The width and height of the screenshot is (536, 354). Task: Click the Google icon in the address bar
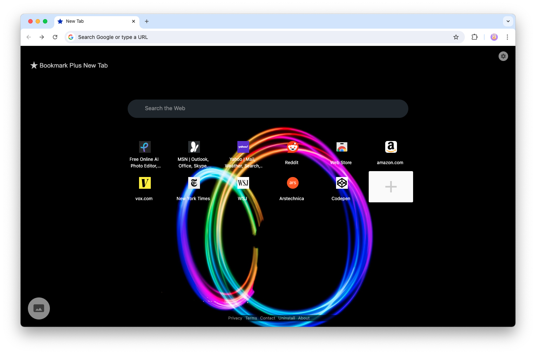[x=71, y=37]
